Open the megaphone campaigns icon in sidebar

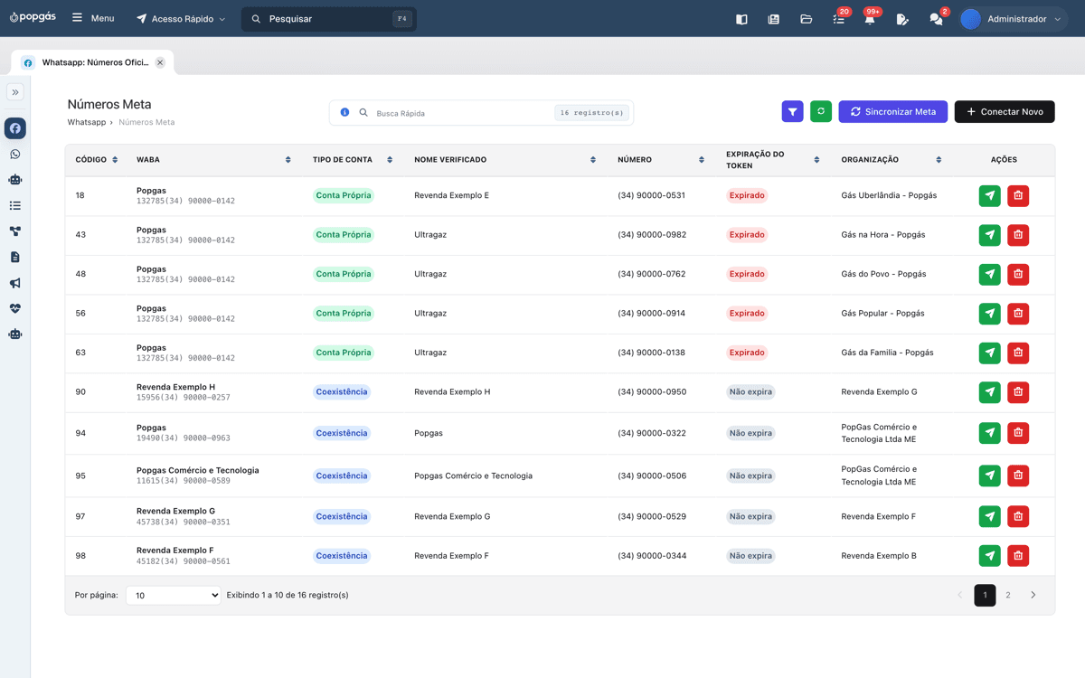pos(15,283)
